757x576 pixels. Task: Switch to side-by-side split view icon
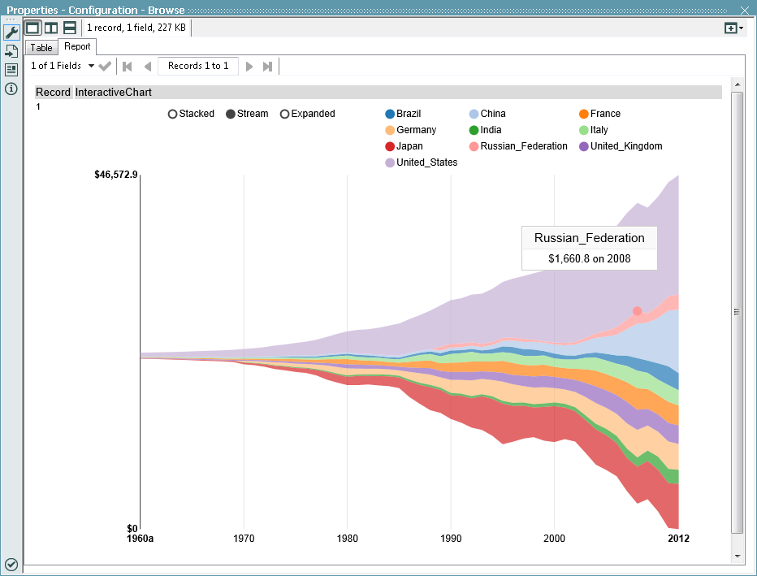51,28
